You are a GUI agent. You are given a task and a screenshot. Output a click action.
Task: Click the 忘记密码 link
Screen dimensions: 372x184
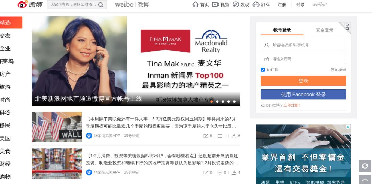pos(338,70)
